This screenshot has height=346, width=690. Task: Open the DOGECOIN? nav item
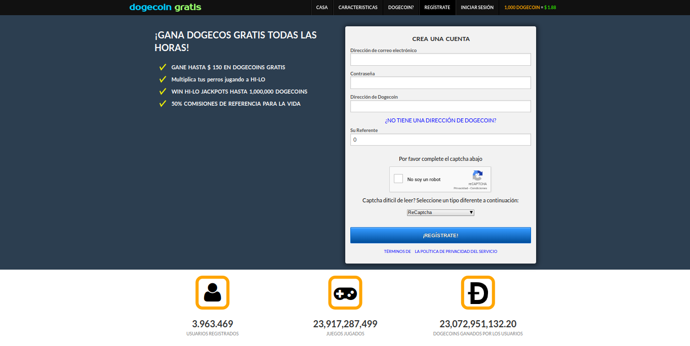pos(401,8)
